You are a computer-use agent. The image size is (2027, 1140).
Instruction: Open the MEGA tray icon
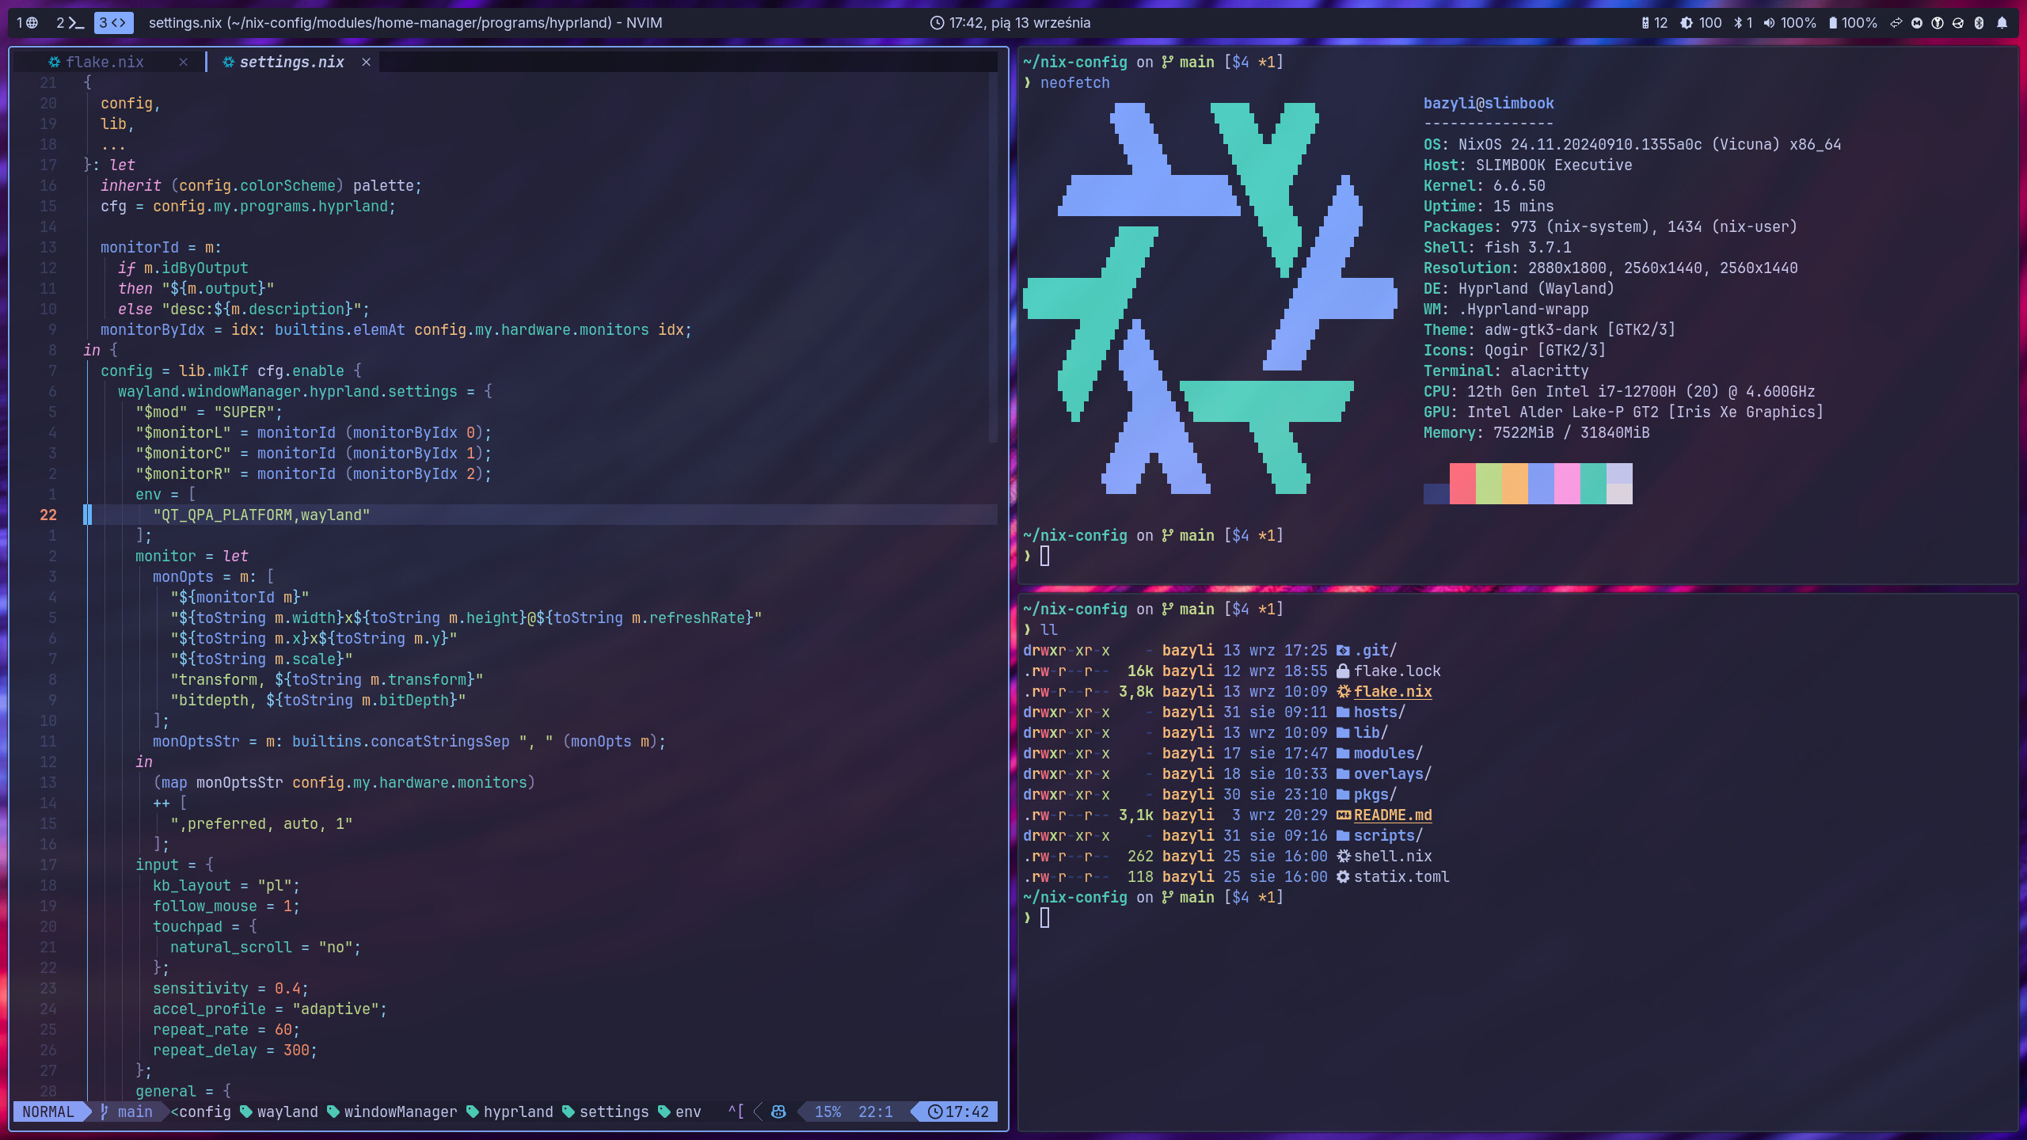click(1917, 23)
